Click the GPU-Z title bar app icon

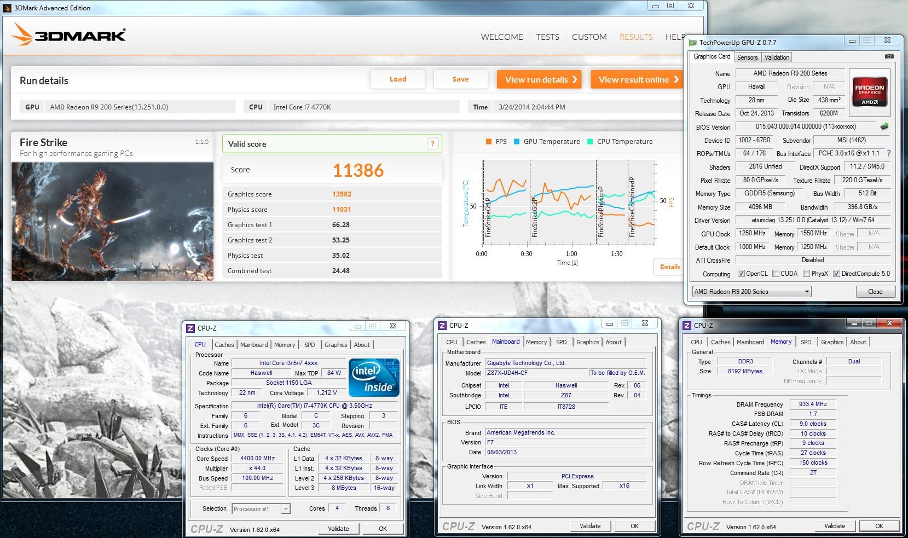click(x=693, y=42)
